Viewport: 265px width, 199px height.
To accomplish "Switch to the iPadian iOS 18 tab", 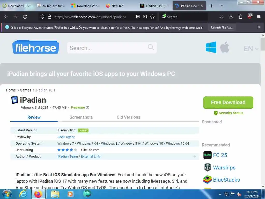I will (154, 6).
